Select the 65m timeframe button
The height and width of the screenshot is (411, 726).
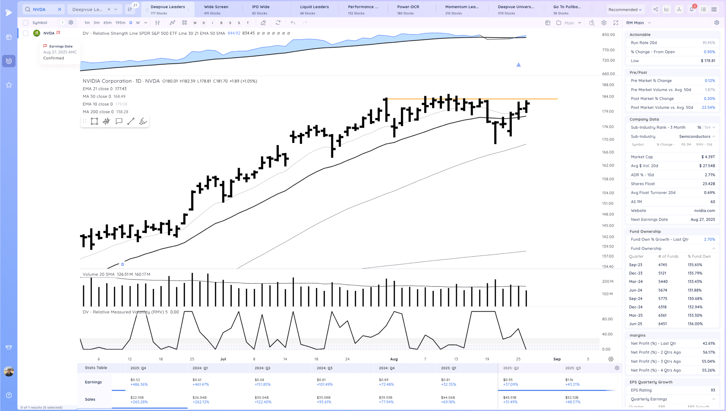[107, 23]
